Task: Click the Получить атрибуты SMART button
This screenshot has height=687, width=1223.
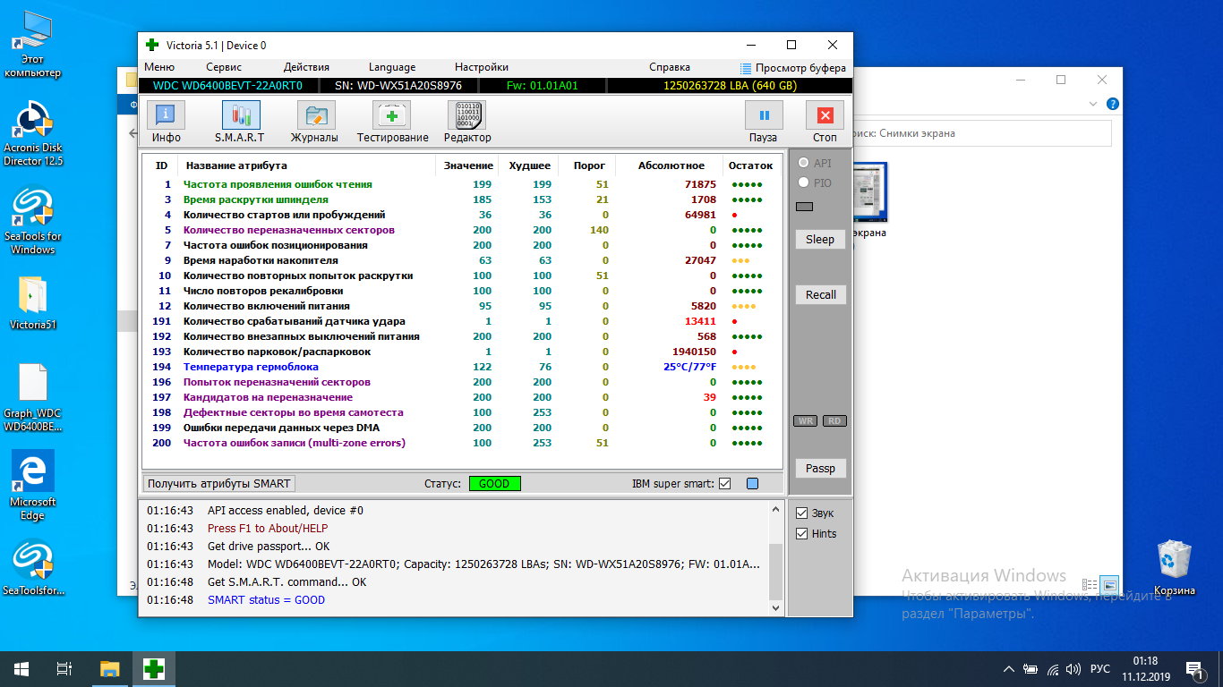Action: tap(219, 484)
